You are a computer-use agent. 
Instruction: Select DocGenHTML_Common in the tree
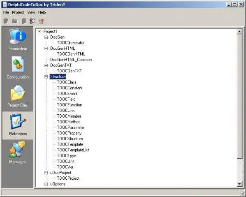pos(71,60)
